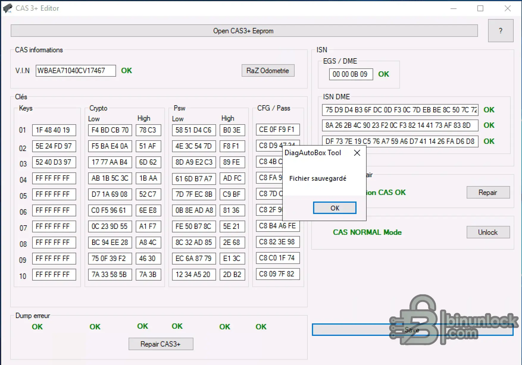Select ISN DME field starting 8A 26
This screenshot has width=522, height=365.
[400, 125]
